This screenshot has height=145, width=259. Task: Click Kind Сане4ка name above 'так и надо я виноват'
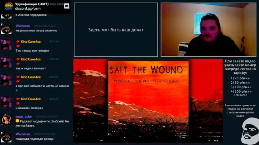[31, 59]
